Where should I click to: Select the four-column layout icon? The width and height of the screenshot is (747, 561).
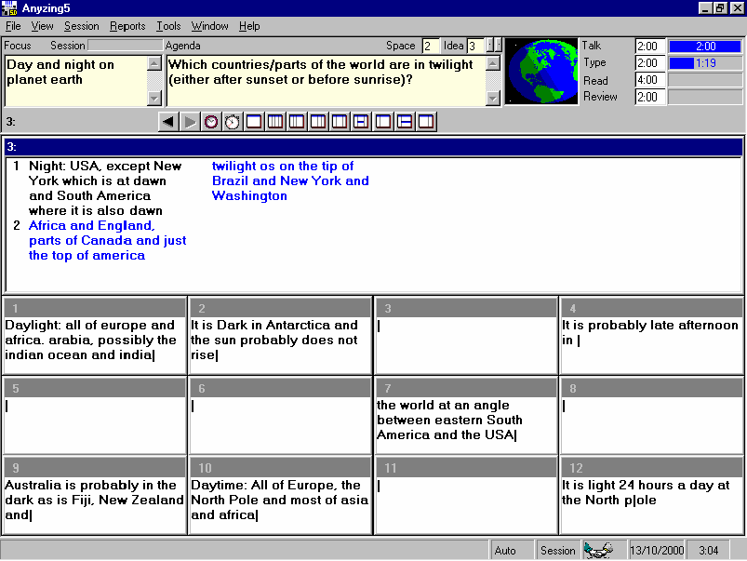pos(275,122)
